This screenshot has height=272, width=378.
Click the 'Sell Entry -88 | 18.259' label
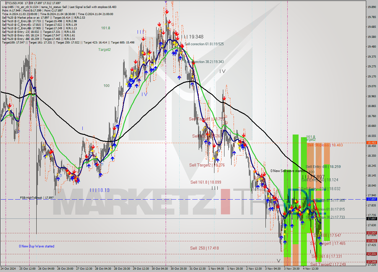point(323,167)
